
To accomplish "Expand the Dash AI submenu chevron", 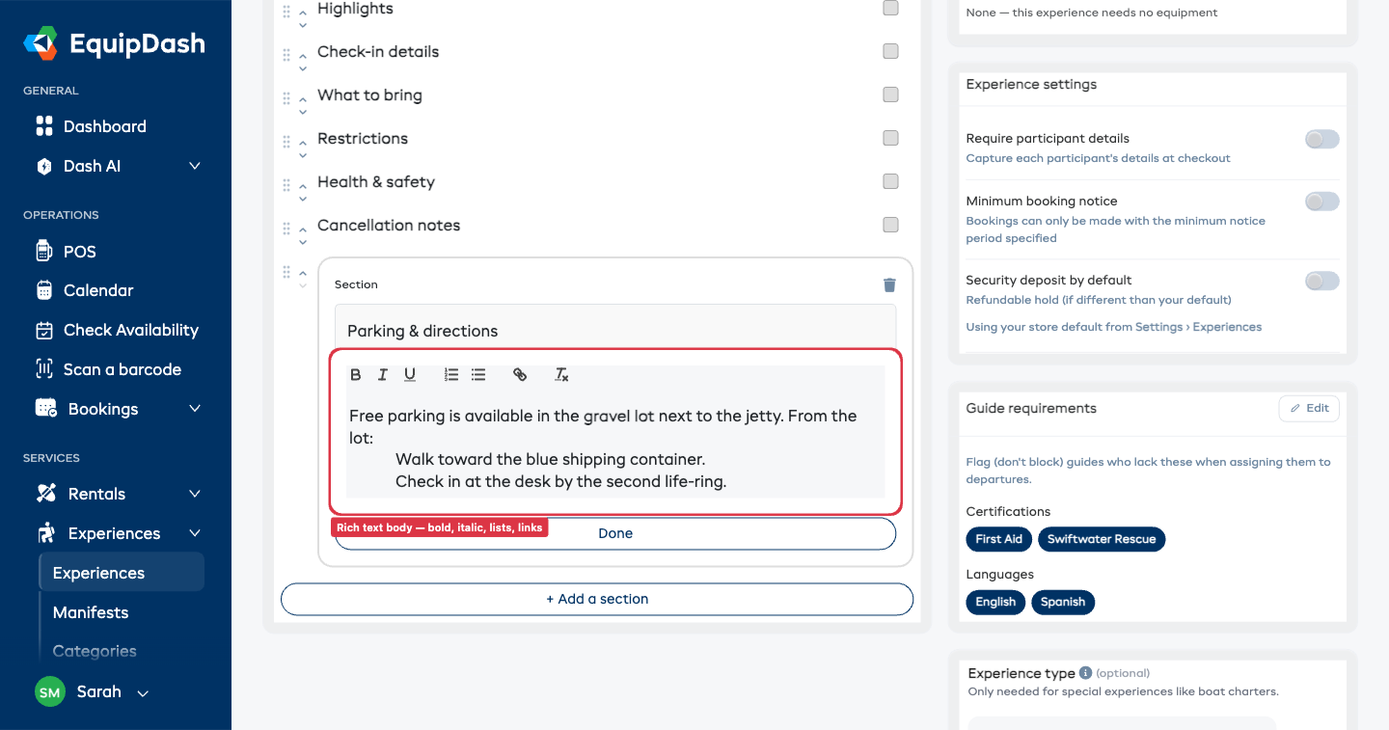I will [x=195, y=166].
